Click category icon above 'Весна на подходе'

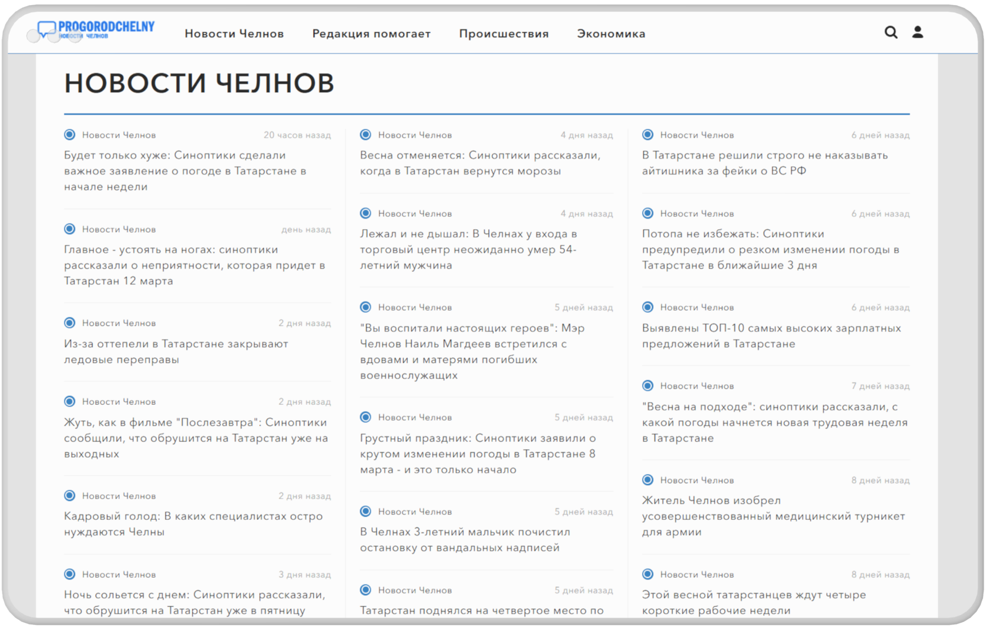647,385
